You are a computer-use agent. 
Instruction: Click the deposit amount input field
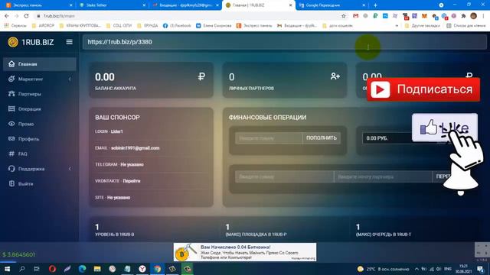[x=269, y=138]
